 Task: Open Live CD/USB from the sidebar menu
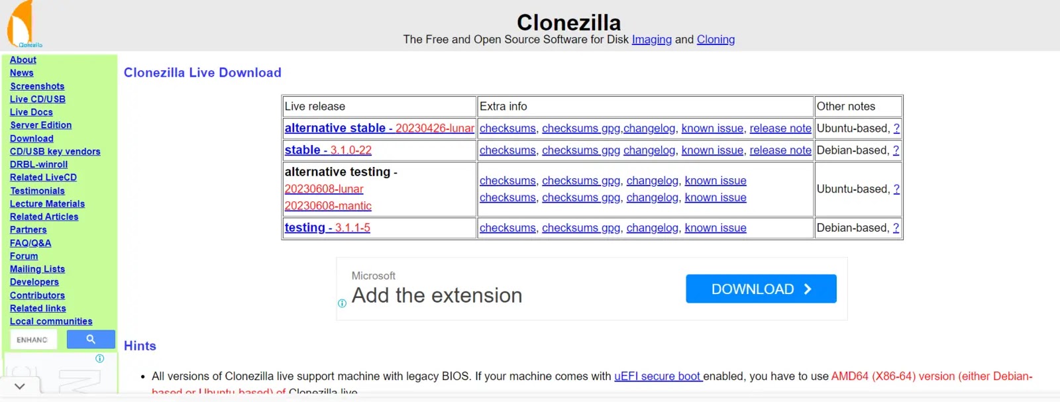tap(38, 99)
